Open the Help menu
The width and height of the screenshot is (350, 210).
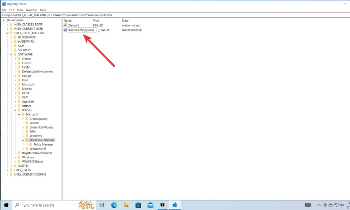click(x=43, y=10)
